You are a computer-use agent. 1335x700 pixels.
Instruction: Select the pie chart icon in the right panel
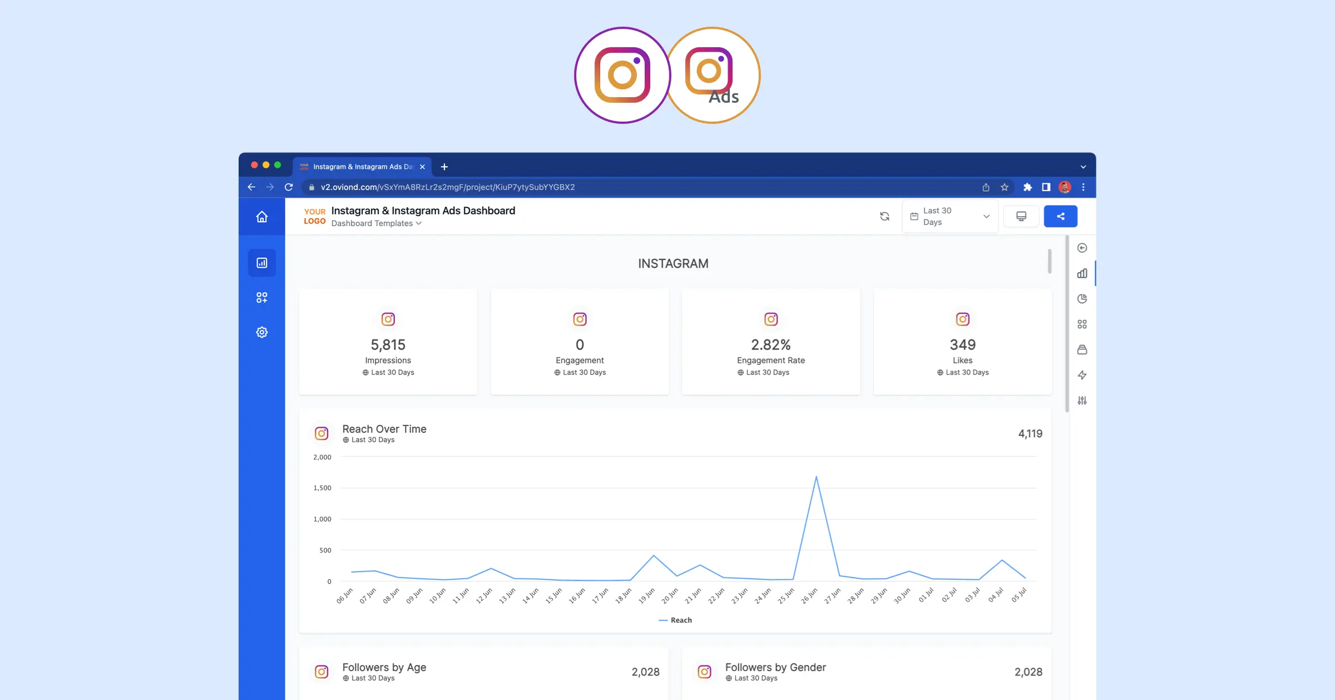(1082, 299)
